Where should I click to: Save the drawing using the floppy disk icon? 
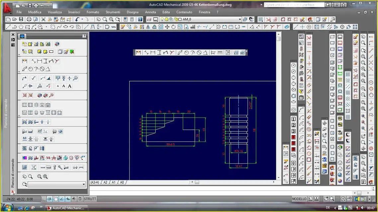point(21,19)
